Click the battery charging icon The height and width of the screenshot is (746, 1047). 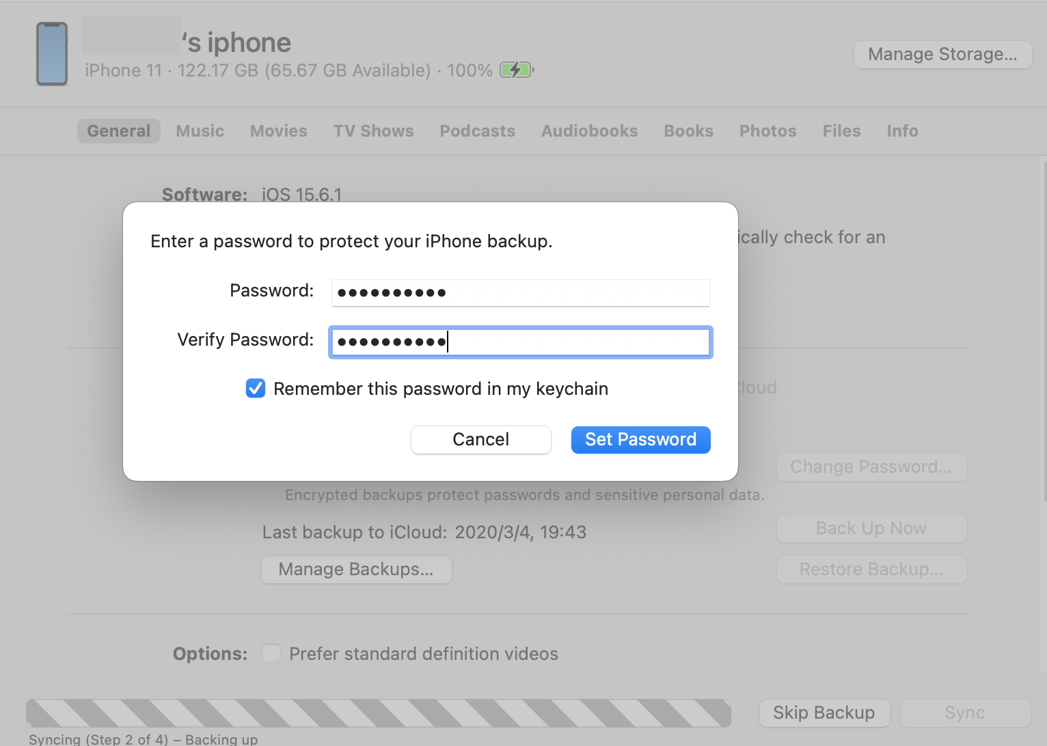[516, 70]
